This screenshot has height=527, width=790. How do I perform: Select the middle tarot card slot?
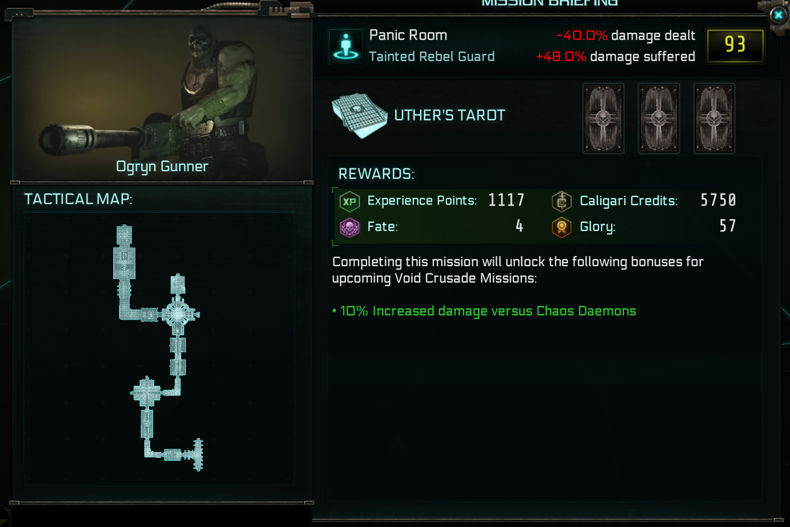[x=659, y=118]
